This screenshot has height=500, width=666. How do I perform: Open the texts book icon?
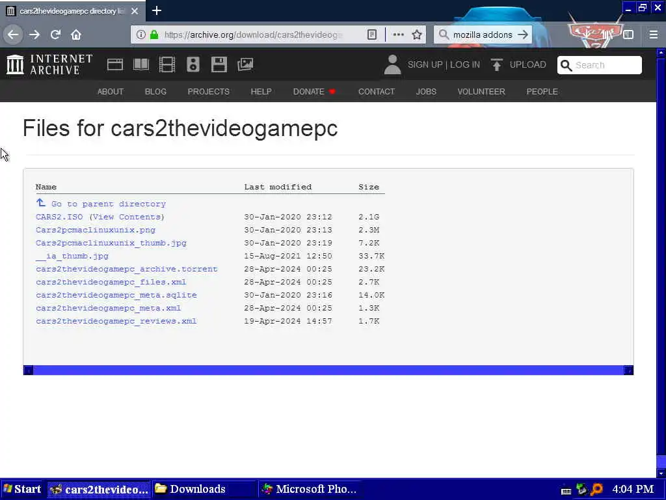(x=141, y=64)
